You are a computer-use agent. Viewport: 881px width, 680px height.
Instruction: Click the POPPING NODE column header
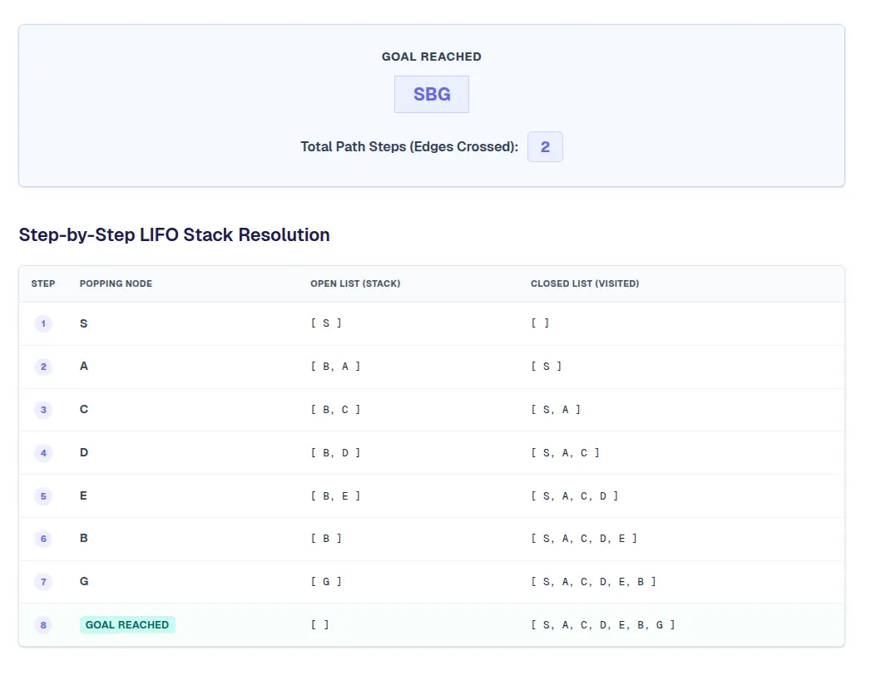(x=116, y=283)
